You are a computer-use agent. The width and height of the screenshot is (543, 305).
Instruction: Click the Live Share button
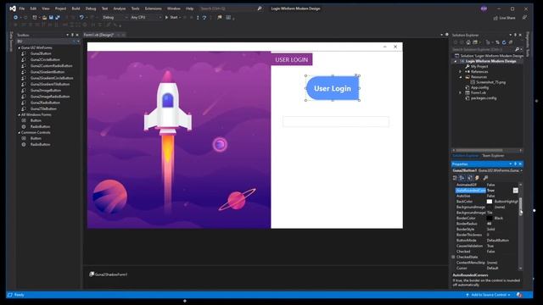pyautogui.click(x=504, y=18)
